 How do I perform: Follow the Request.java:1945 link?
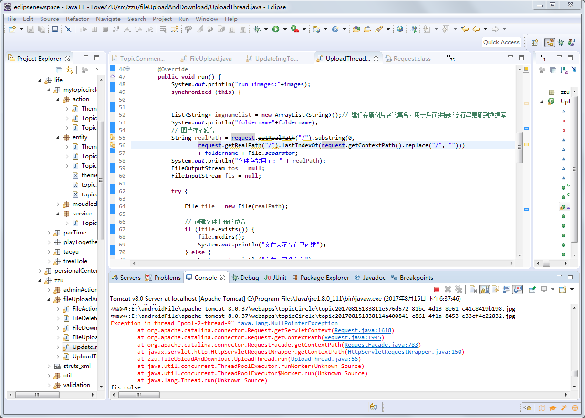click(x=353, y=337)
